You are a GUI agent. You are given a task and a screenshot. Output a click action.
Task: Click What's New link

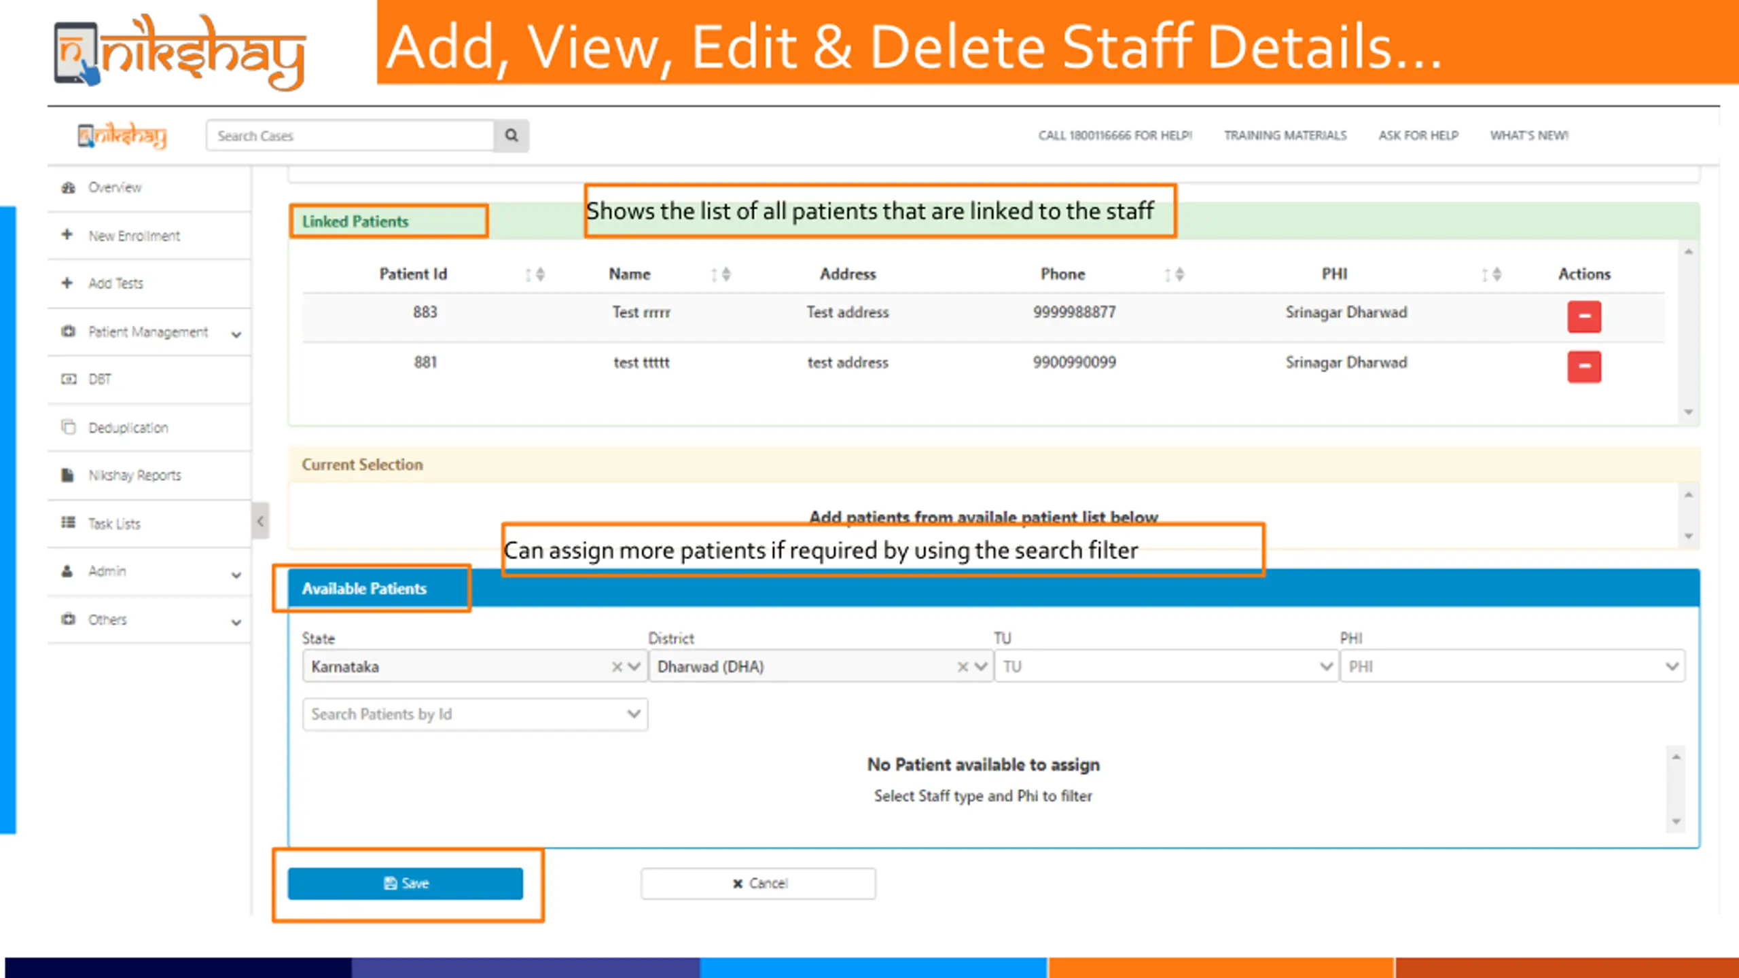1529,135
